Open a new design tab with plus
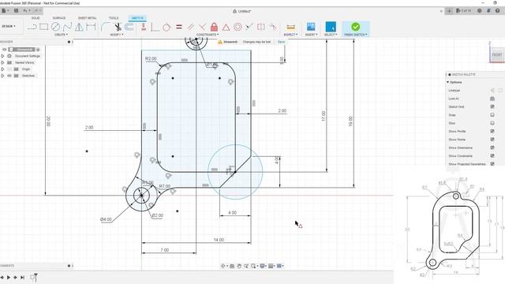The image size is (505, 284). [449, 11]
